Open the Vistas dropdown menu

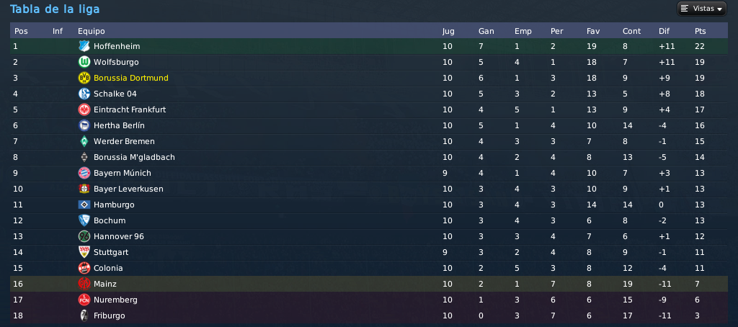tap(702, 9)
